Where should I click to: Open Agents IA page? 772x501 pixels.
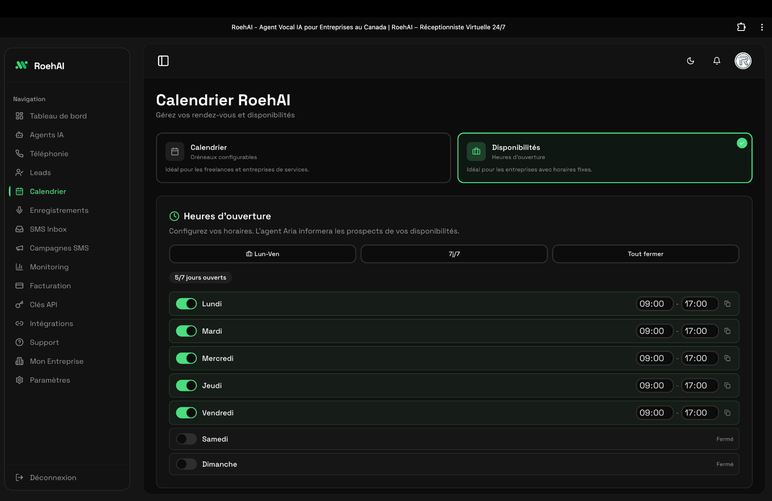[x=67, y=135]
